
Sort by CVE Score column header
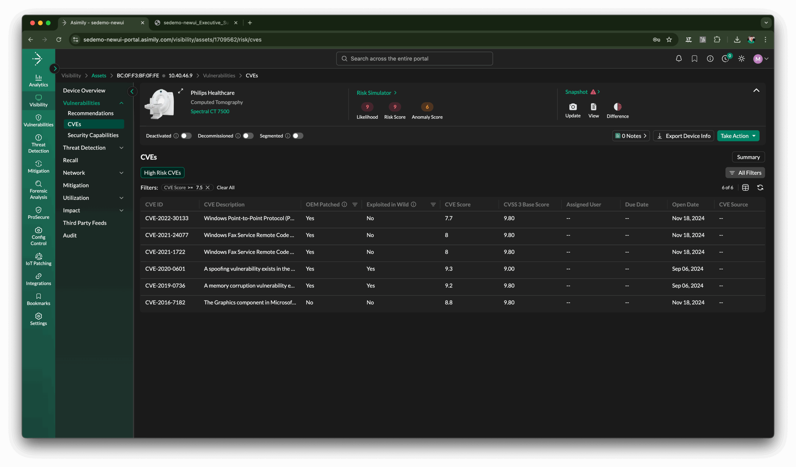tap(457, 205)
